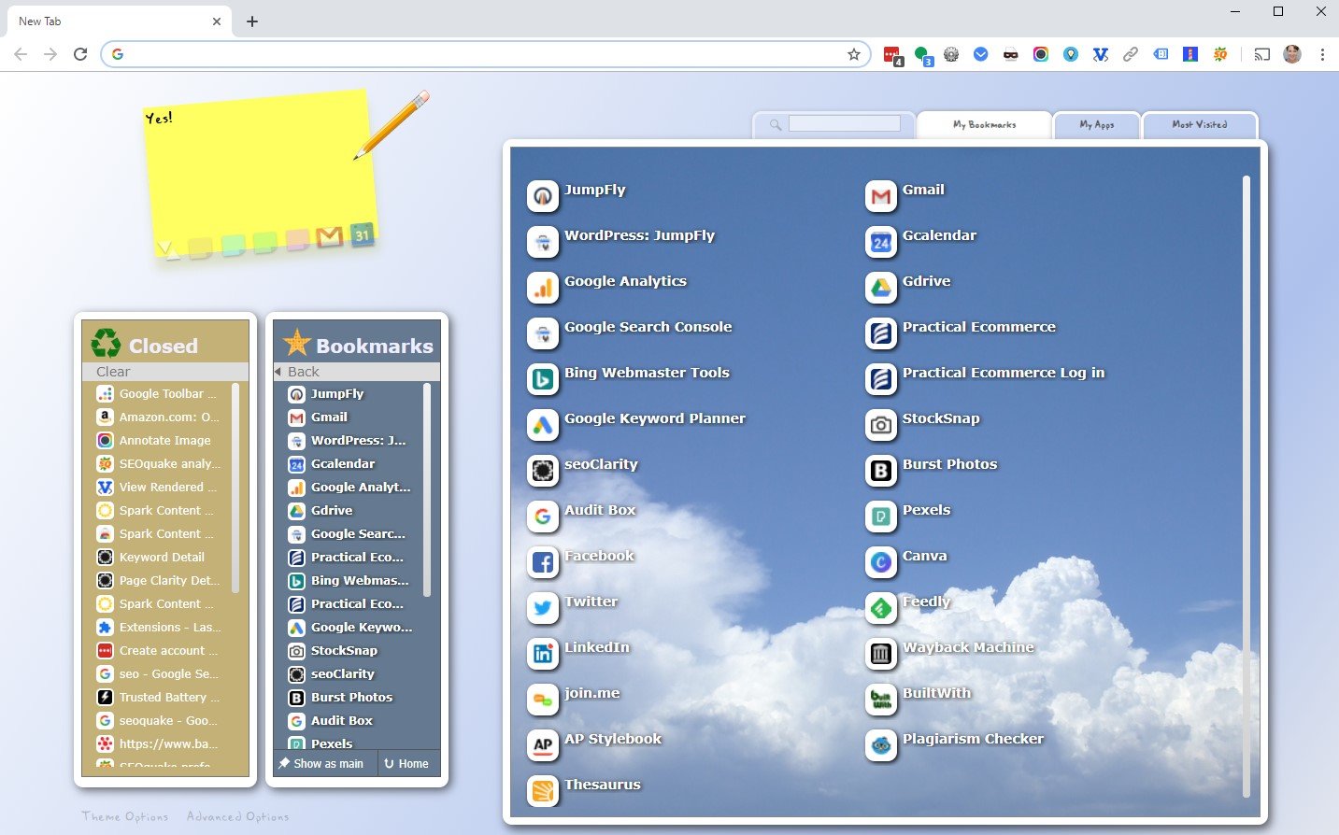This screenshot has height=835, width=1339.
Task: Switch to the My Apps tab
Action: (x=1097, y=124)
